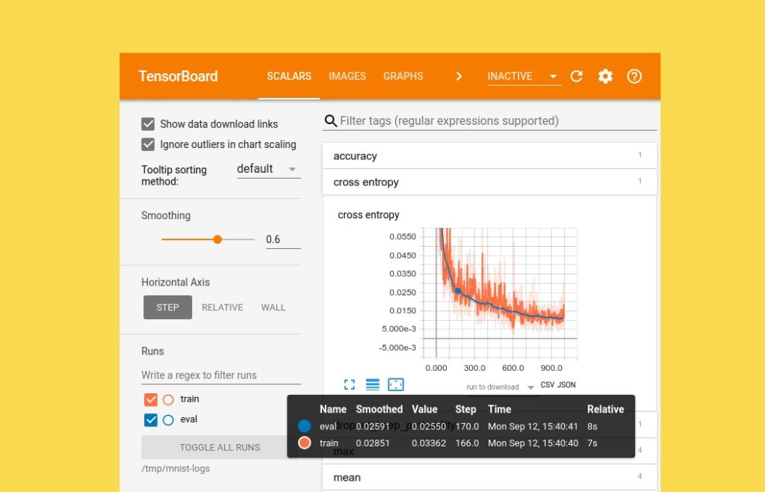The width and height of the screenshot is (765, 492).
Task: Uncheck Show data download links
Action: [x=148, y=124]
